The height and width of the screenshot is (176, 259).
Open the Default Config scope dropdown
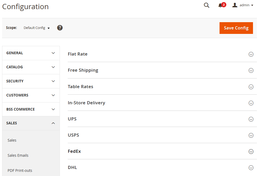pyautogui.click(x=37, y=28)
